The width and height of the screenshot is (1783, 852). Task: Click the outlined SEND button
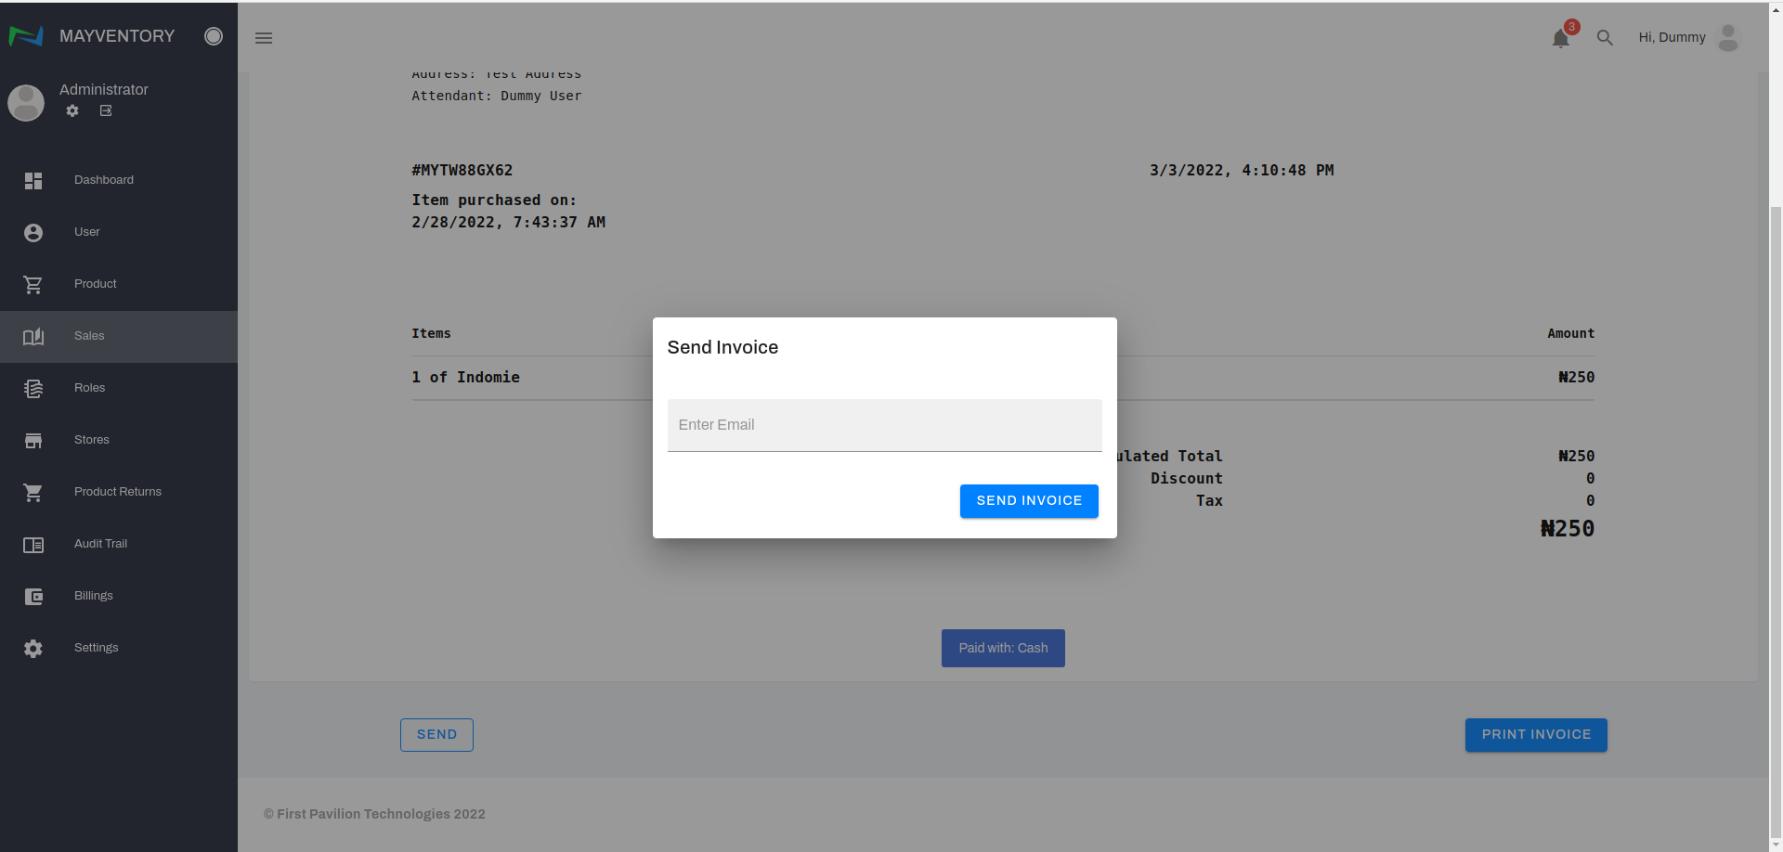(x=436, y=735)
